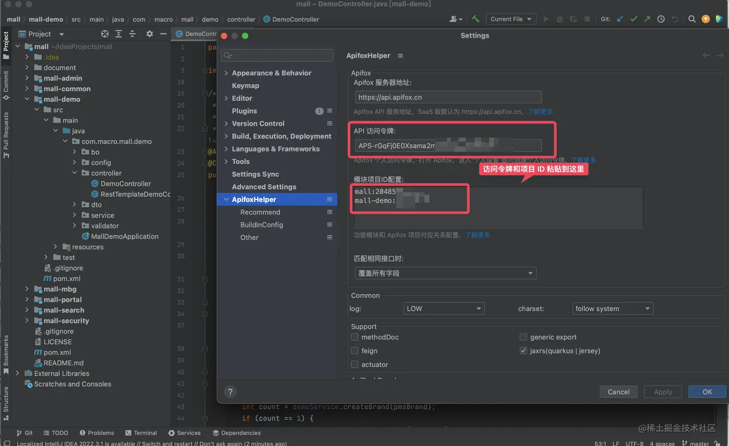Click the Git update project arrow icon

tap(620, 19)
